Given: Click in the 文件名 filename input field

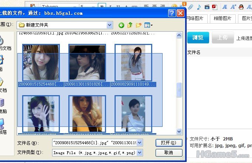Looking at the screenshot, I should click(95, 143).
